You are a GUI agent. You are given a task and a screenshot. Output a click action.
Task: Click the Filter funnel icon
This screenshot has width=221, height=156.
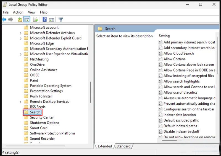pyautogui.click(x=61, y=20)
